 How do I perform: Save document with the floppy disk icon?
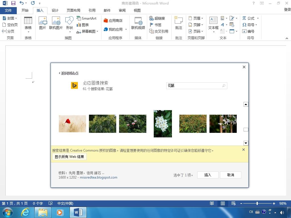(13, 3)
